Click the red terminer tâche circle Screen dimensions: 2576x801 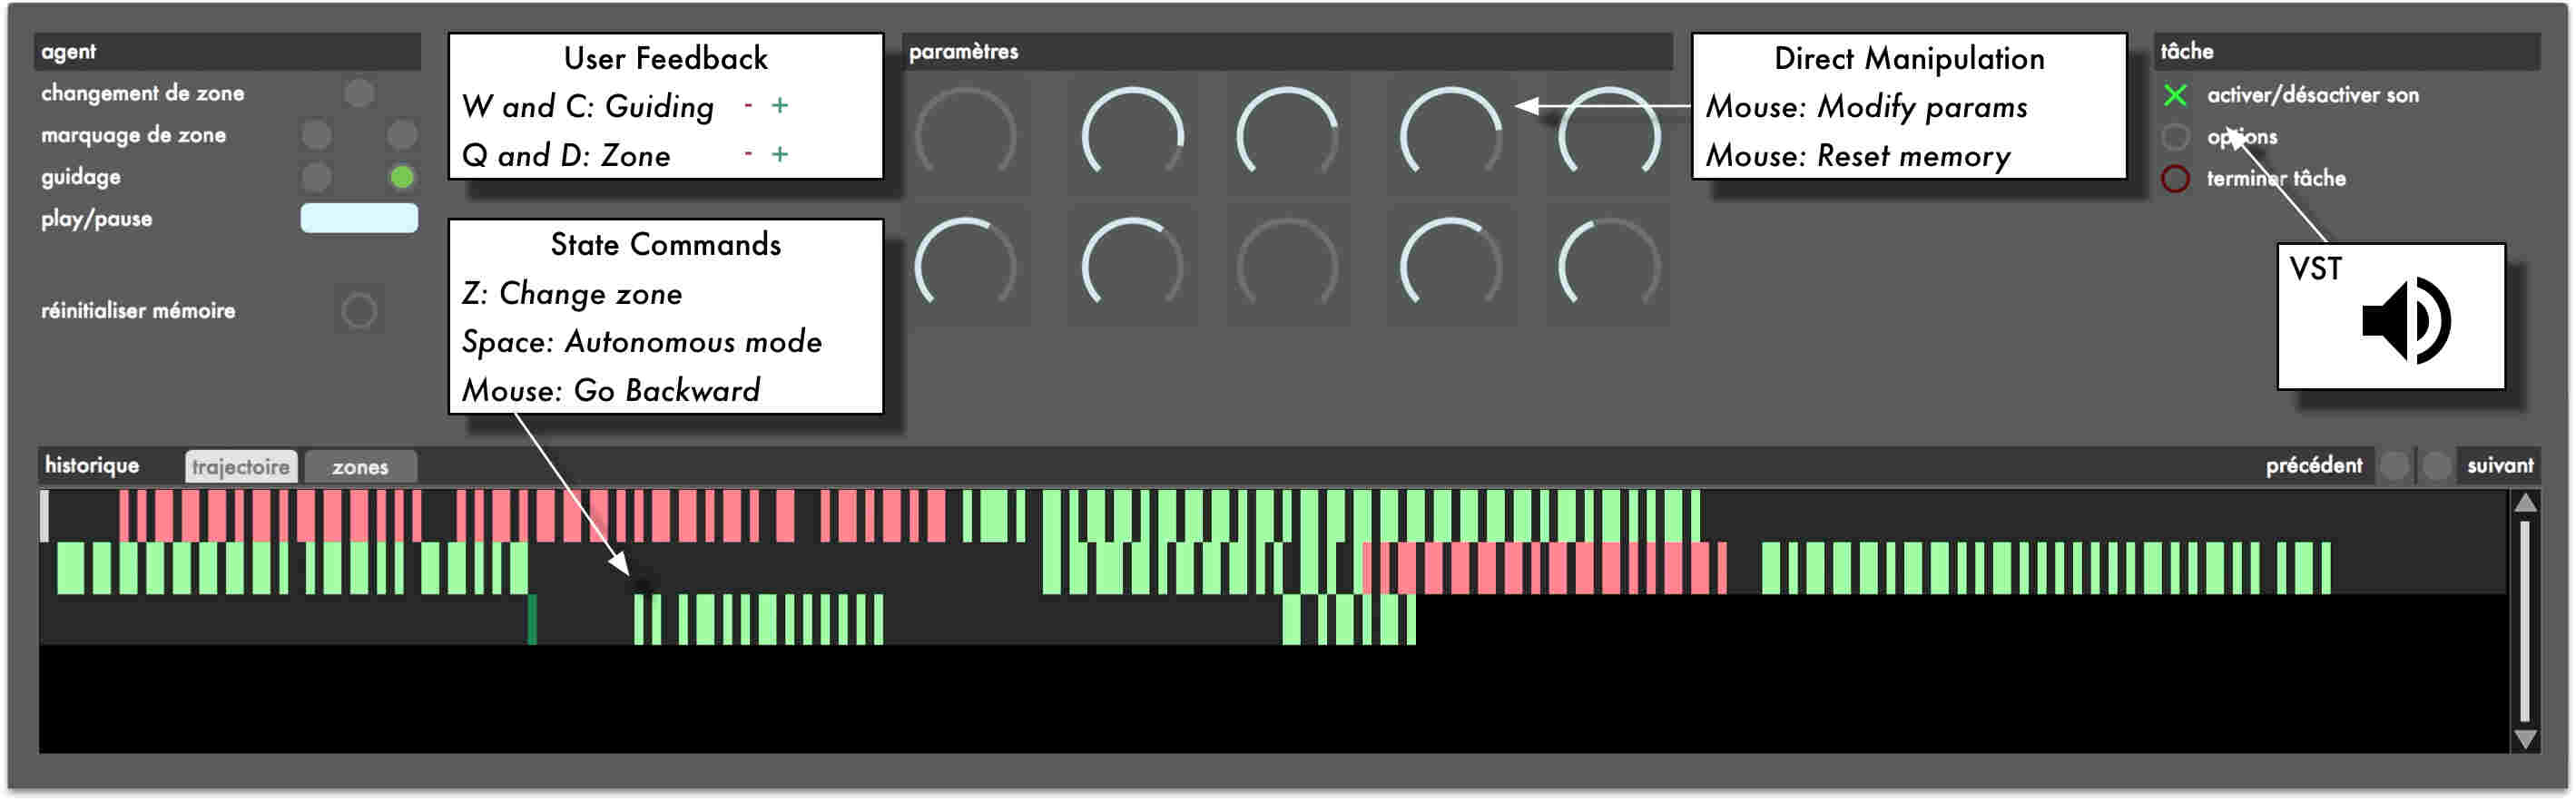click(x=2175, y=179)
